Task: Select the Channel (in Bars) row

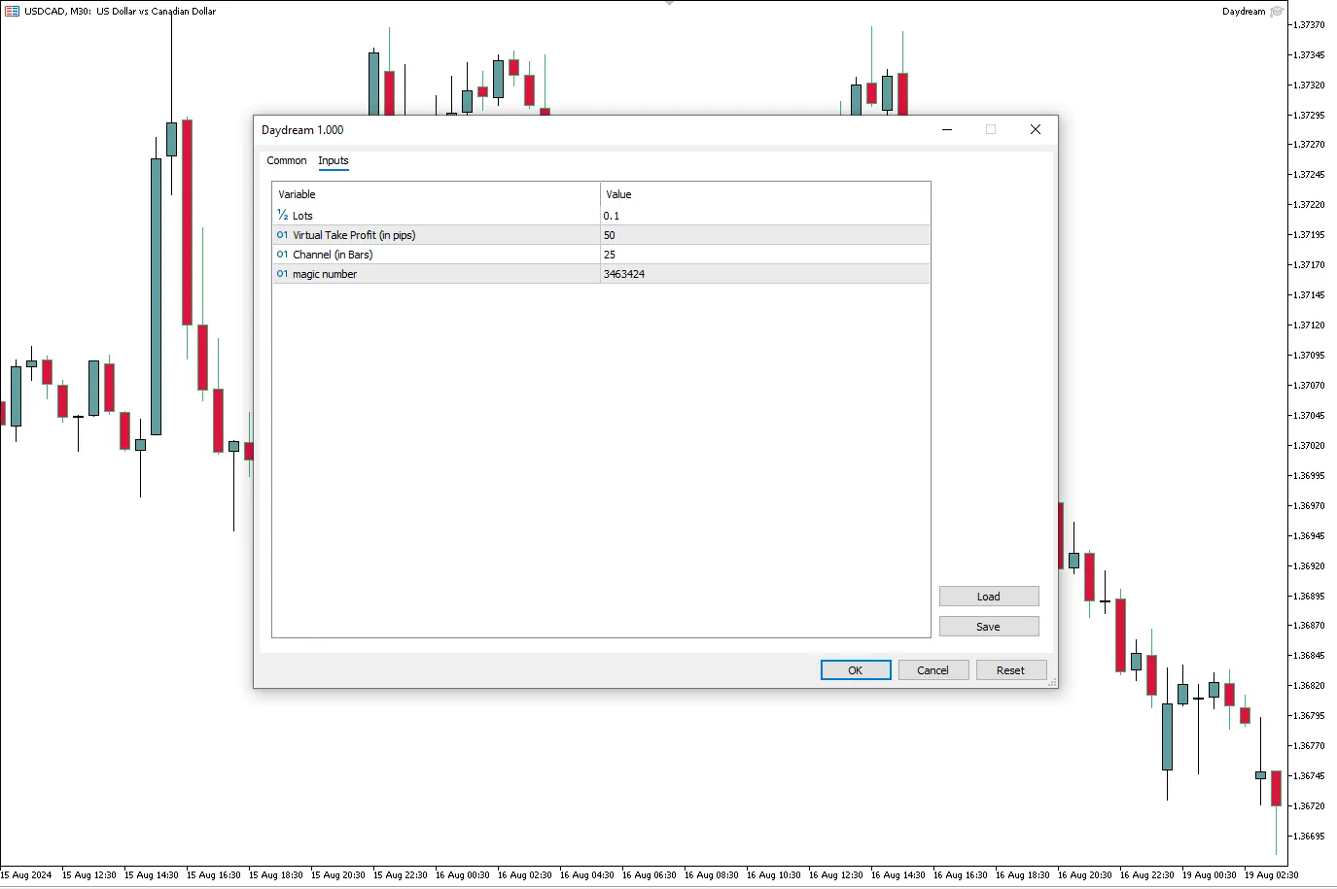Action: pyautogui.click(x=601, y=255)
